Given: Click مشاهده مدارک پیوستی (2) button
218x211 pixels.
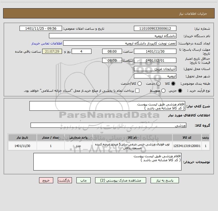Looking at the screenshot, I should pos(121,180).
